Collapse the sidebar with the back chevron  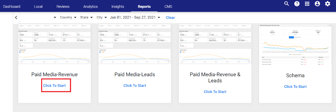tap(16, 18)
